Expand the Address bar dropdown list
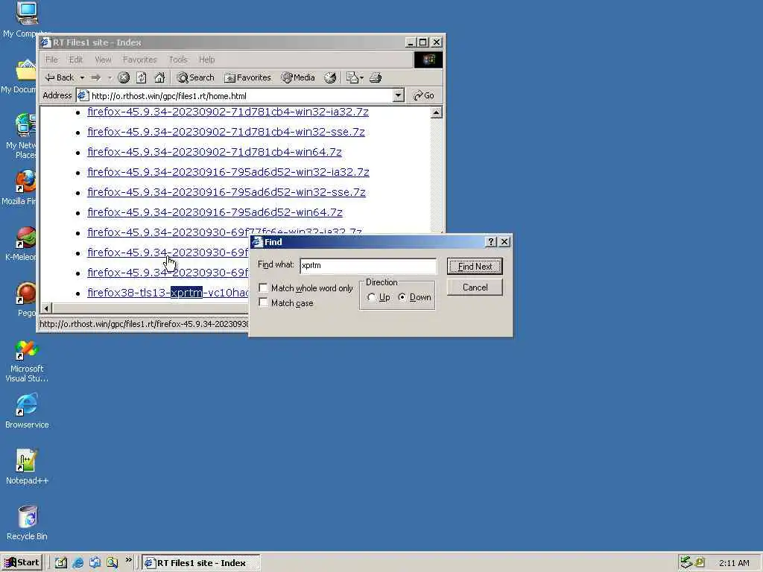Viewport: 763px width, 572px height. tap(398, 95)
